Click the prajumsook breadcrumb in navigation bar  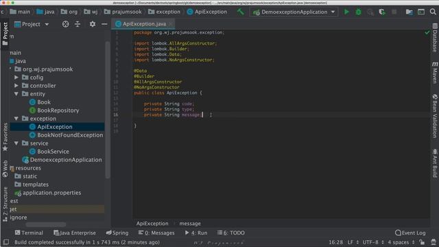[x=123, y=12]
